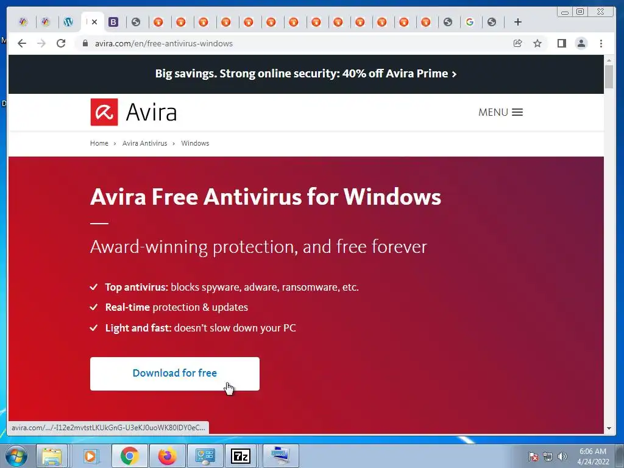The width and height of the screenshot is (624, 468).
Task: Click the Award-winning protection subtitle text
Action: pyautogui.click(x=258, y=247)
